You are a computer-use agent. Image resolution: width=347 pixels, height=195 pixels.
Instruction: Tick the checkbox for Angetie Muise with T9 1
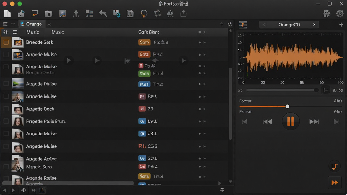[6, 133]
